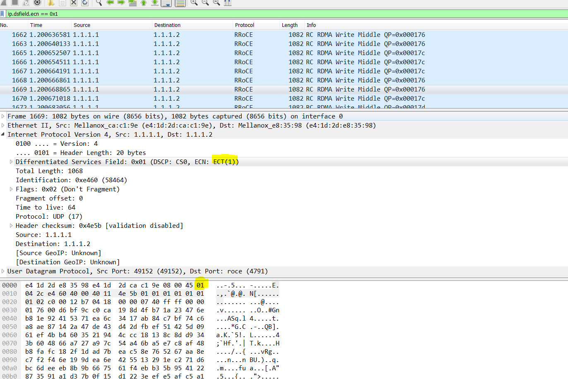The width and height of the screenshot is (568, 379).
Task: Open the display filter bookmark icon
Action: click(2, 14)
